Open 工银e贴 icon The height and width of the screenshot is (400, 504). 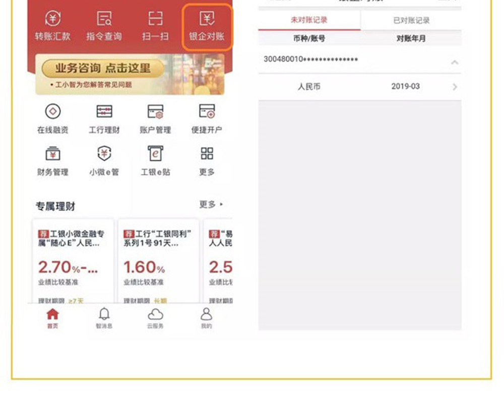pyautogui.click(x=156, y=161)
